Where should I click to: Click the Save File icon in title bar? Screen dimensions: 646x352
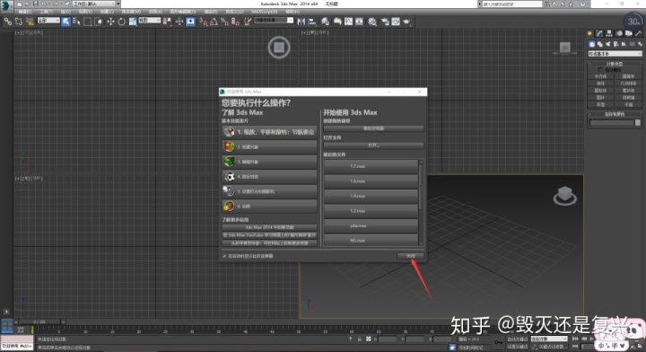tap(35, 4)
